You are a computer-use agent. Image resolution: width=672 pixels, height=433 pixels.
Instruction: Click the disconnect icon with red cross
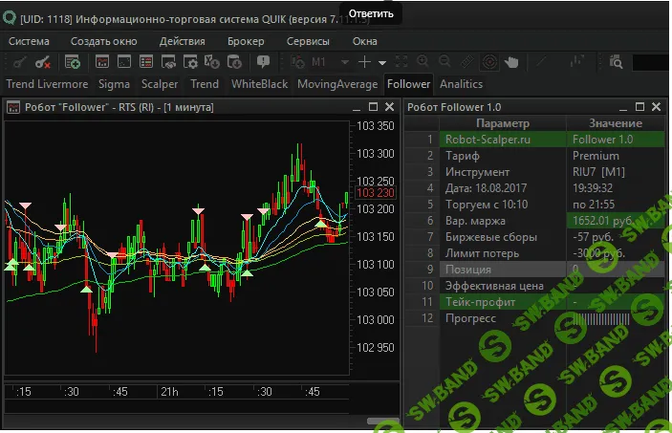pos(42,62)
